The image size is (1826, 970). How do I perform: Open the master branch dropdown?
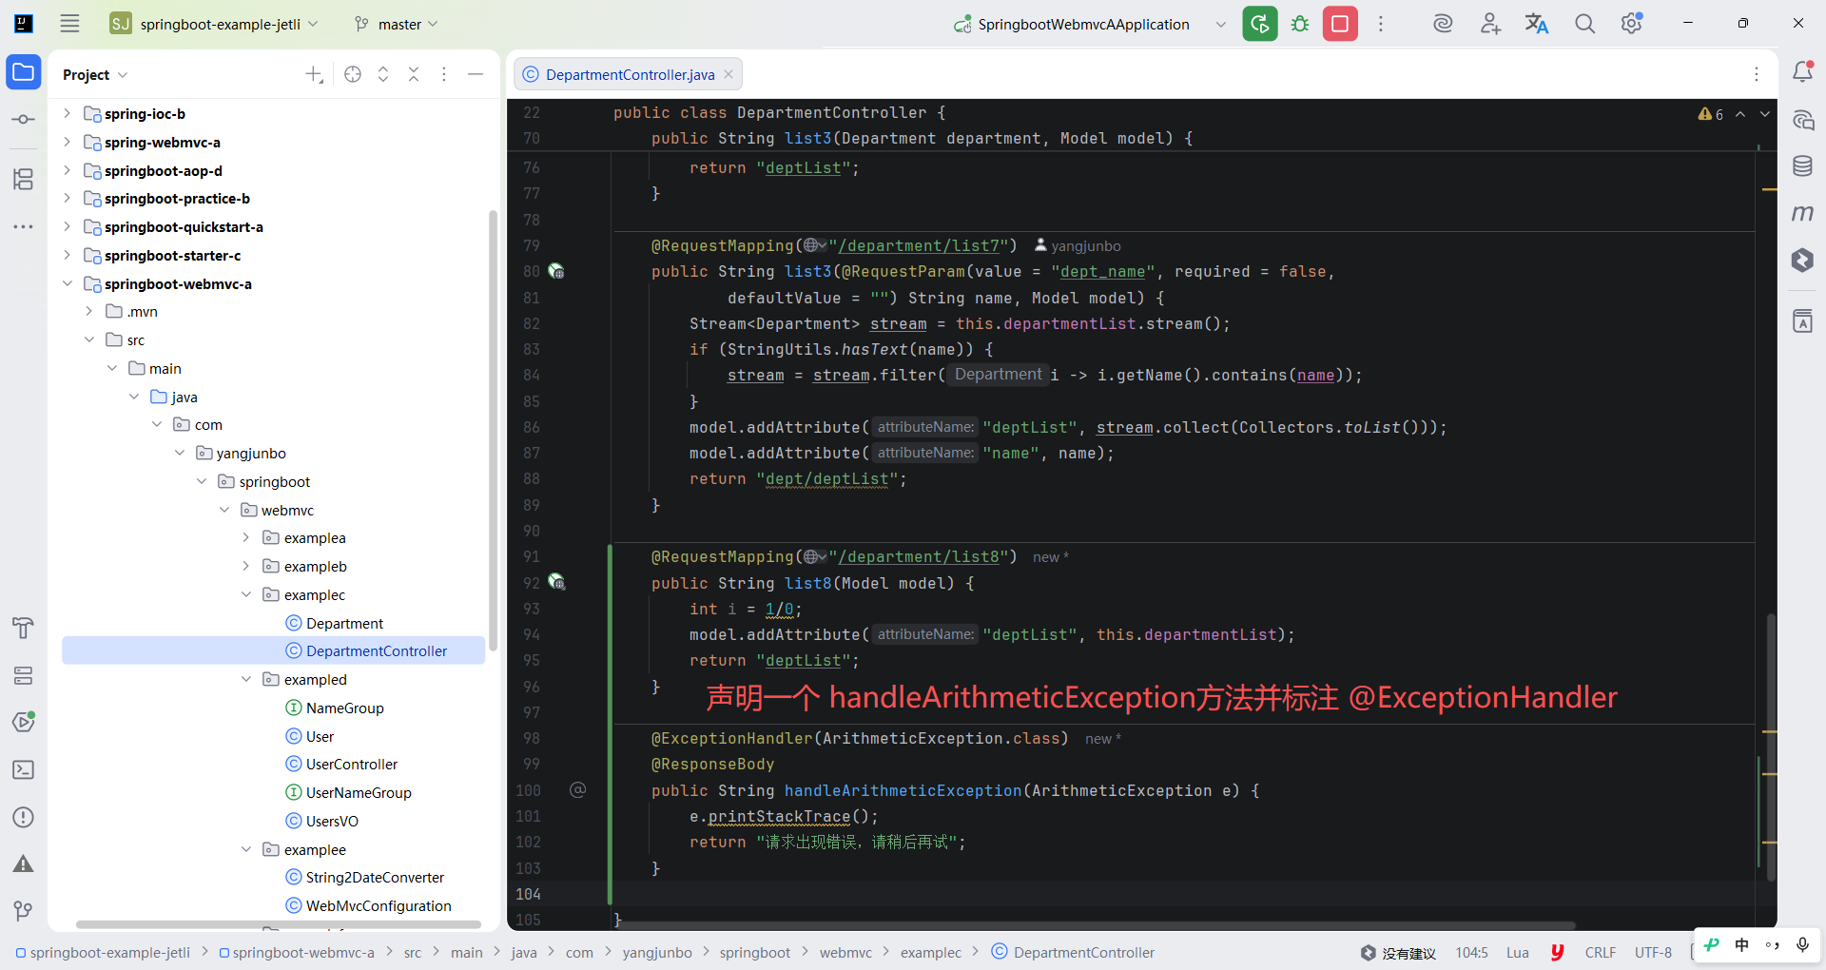[396, 24]
